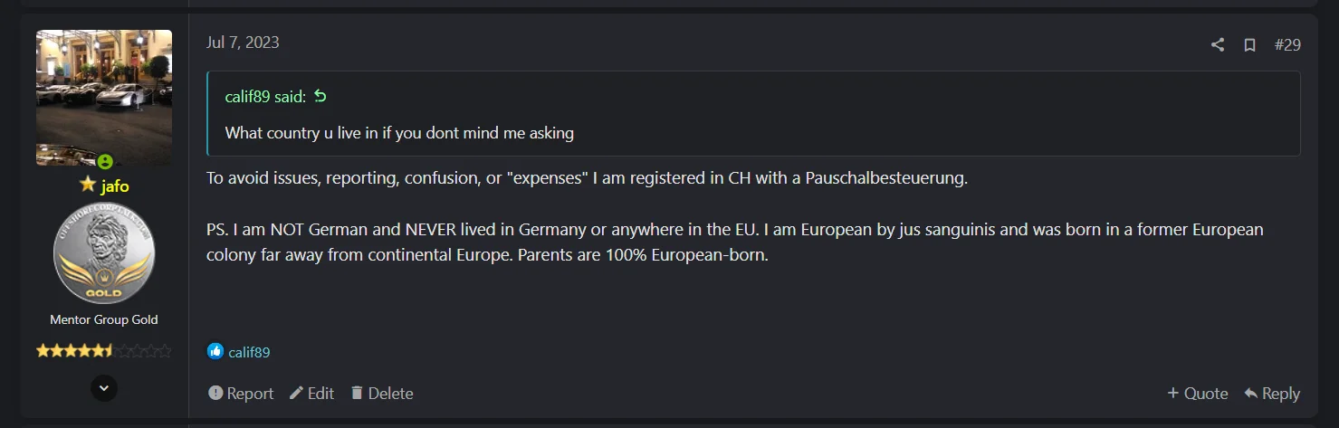The image size is (1339, 428).
Task: Click the blue thumbs-up like icon
Action: 215,351
